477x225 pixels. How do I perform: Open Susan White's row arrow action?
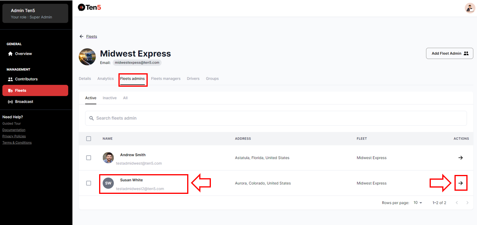[x=460, y=183]
